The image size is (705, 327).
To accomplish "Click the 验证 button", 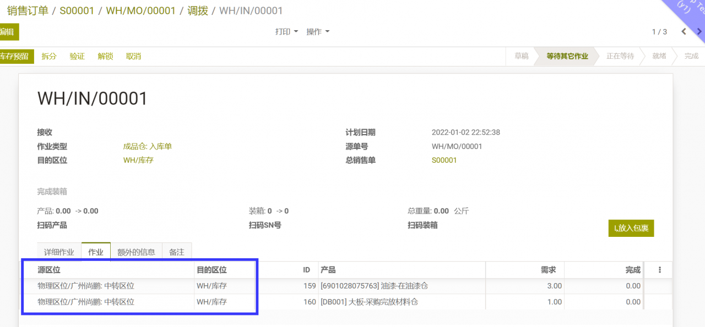I will coord(77,56).
